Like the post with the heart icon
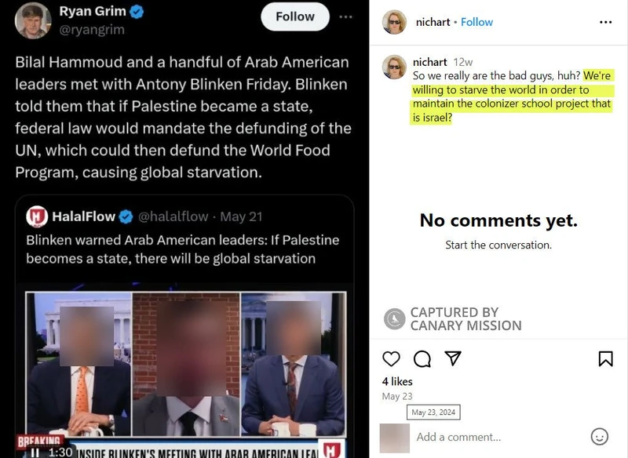The width and height of the screenshot is (628, 458). point(391,359)
